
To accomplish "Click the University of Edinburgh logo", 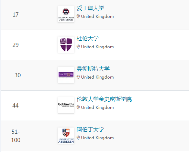I will pos(66,14).
